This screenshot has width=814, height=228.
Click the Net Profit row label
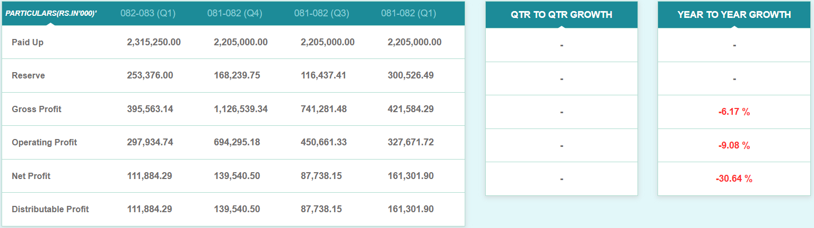tap(31, 176)
